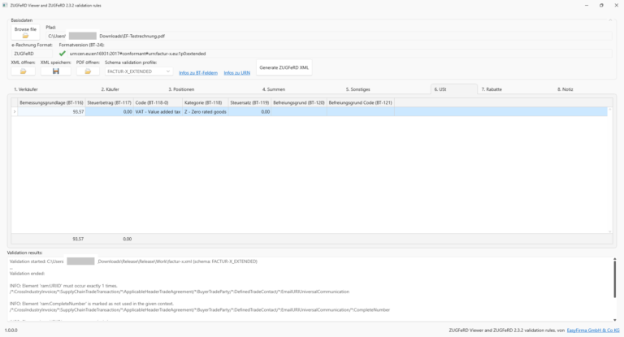Open the 1. Verkäufer tab
624x337 pixels.
click(x=27, y=89)
